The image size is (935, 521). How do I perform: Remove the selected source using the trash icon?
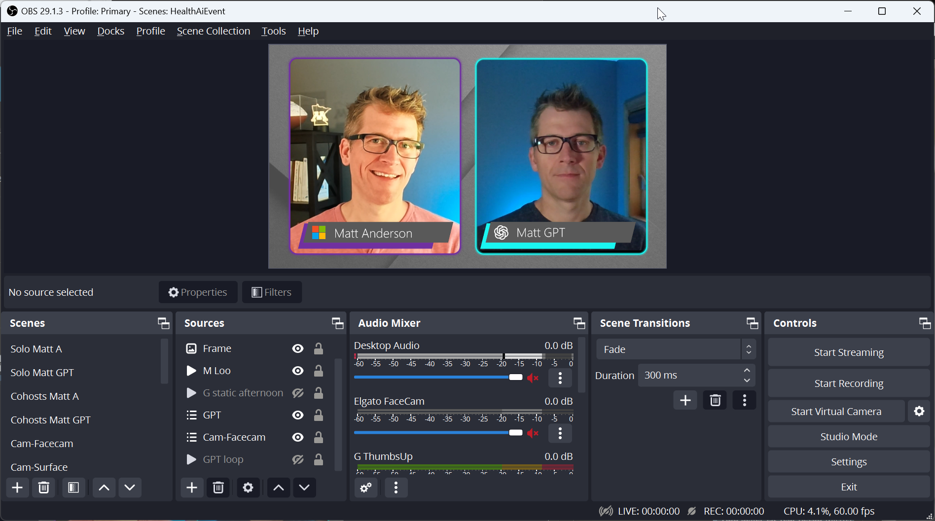(x=218, y=487)
